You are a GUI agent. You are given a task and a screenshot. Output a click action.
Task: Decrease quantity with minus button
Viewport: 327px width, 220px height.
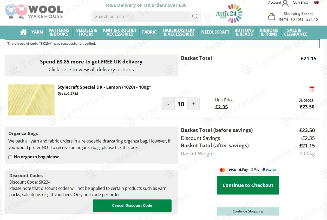point(168,104)
